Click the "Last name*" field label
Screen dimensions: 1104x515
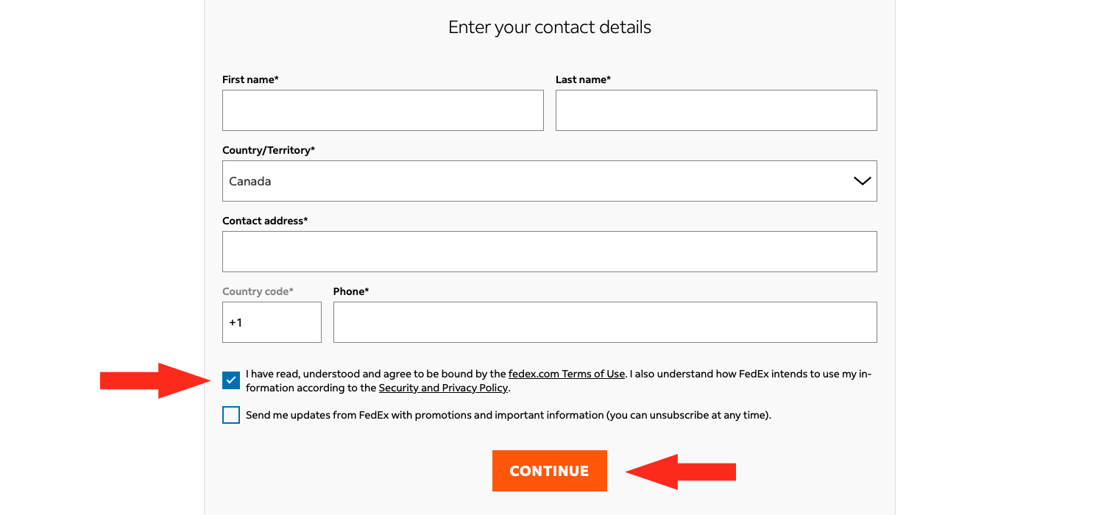[583, 79]
